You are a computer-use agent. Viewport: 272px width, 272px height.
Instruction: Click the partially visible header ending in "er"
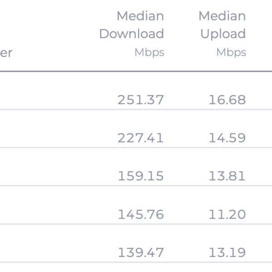(6, 53)
